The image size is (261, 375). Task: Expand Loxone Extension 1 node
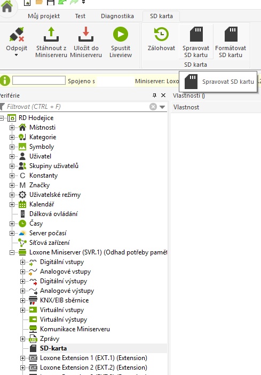click(22, 358)
